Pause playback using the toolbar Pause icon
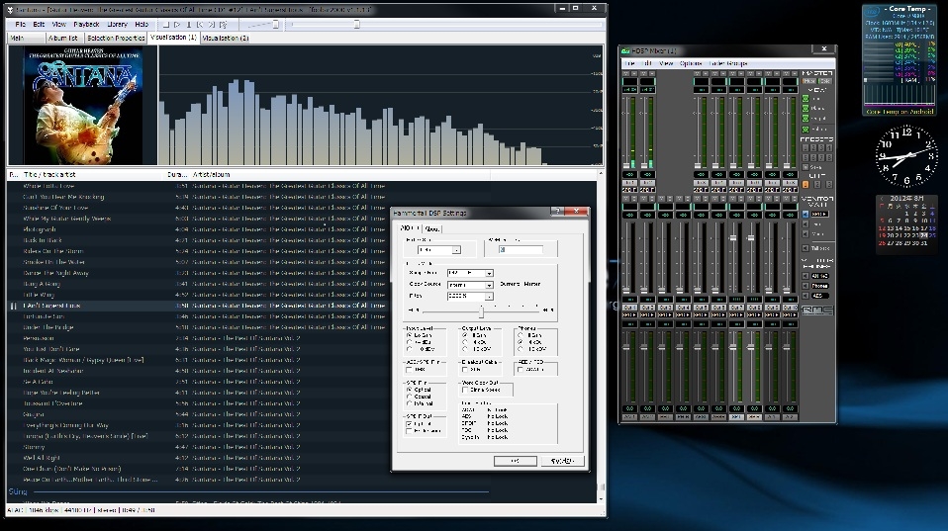The height and width of the screenshot is (531, 948). tap(189, 24)
